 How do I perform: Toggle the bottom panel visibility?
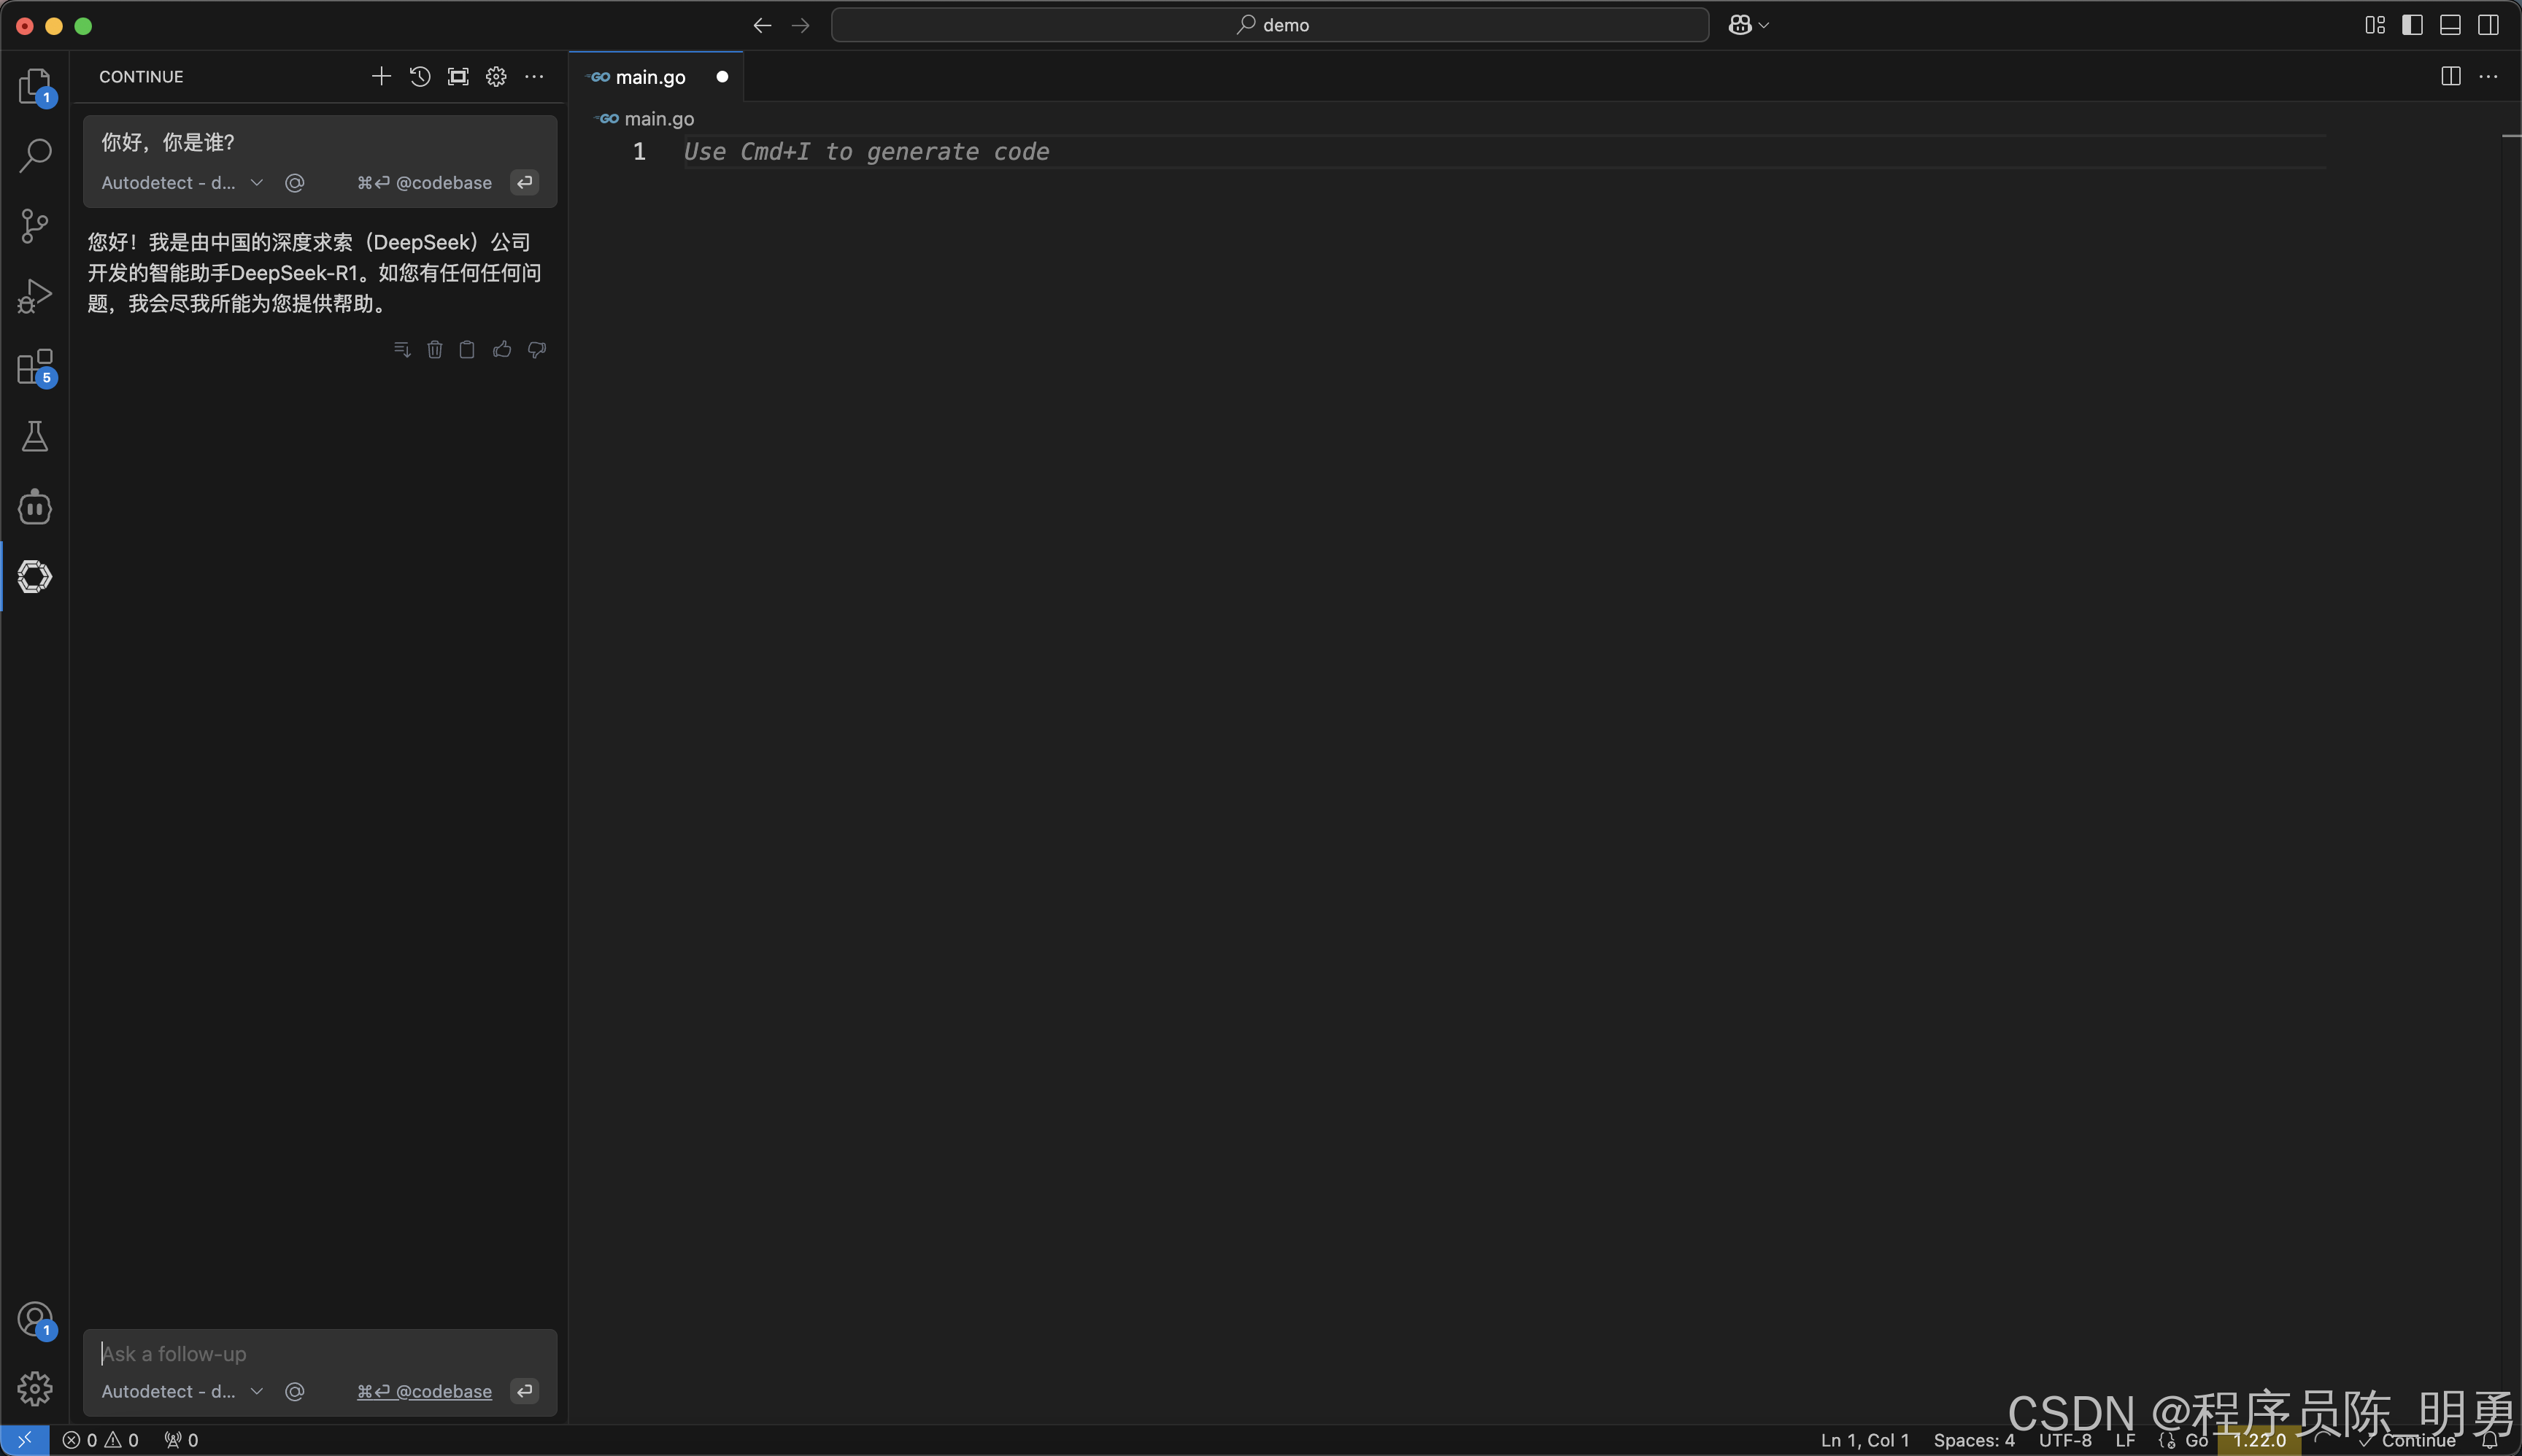click(2450, 25)
